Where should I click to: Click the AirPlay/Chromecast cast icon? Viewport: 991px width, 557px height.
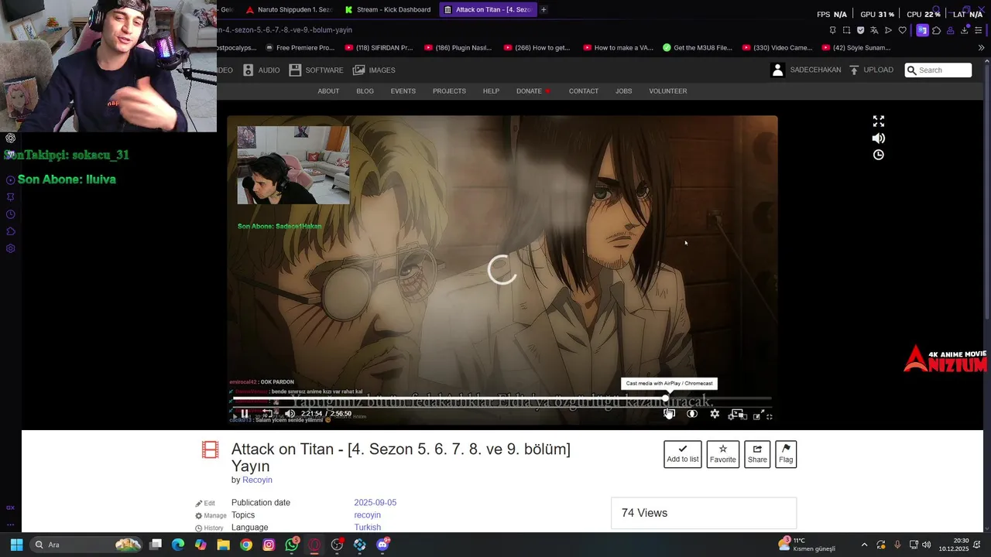point(670,414)
